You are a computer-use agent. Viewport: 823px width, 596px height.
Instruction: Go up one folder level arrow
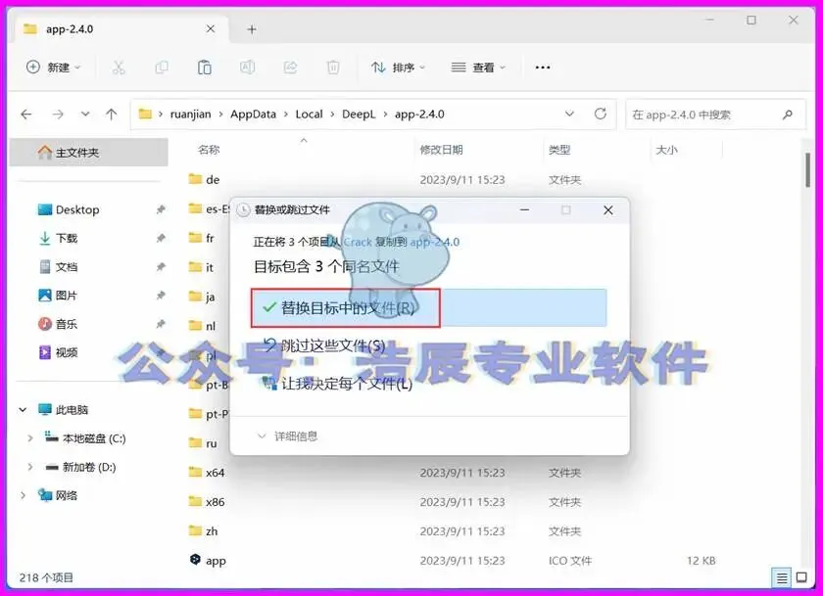[112, 115]
